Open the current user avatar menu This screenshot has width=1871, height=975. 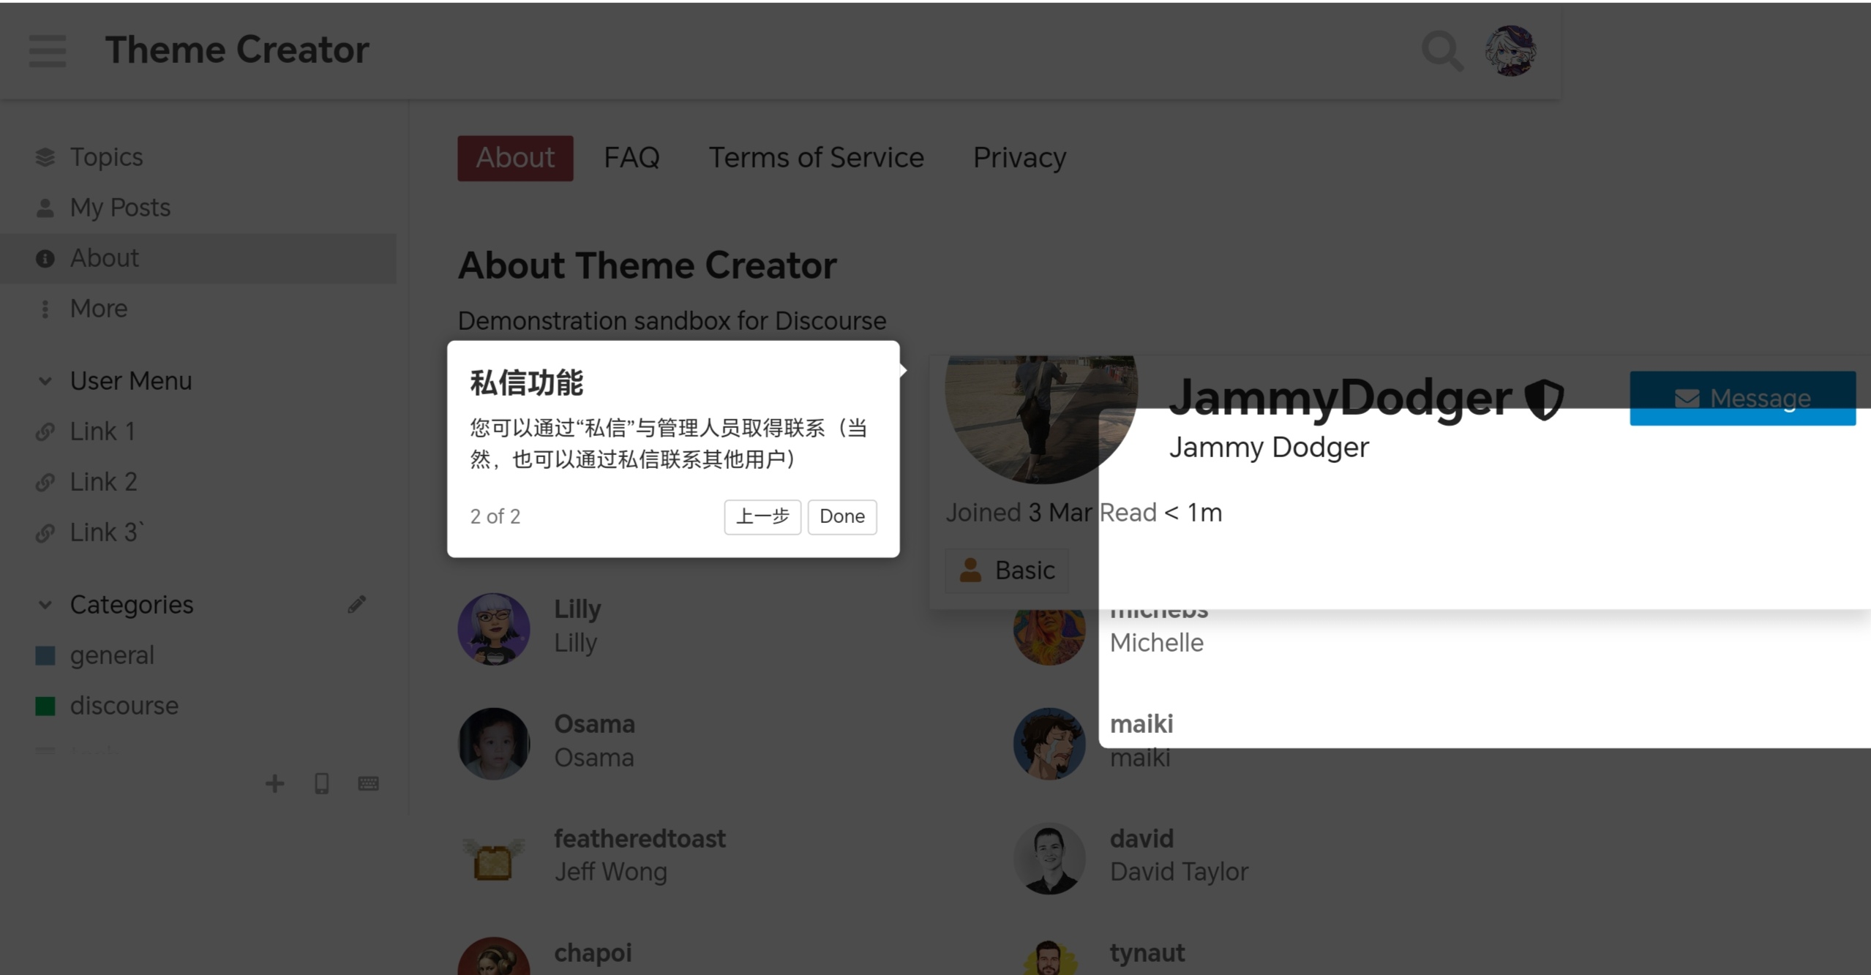1510,50
